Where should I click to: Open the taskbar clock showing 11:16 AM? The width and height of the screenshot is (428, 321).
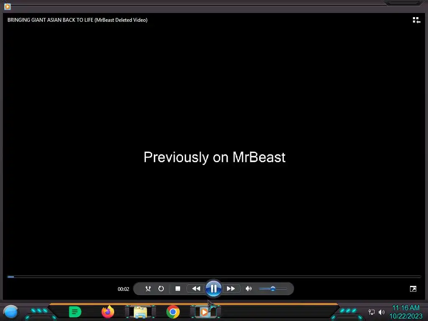pyautogui.click(x=405, y=312)
